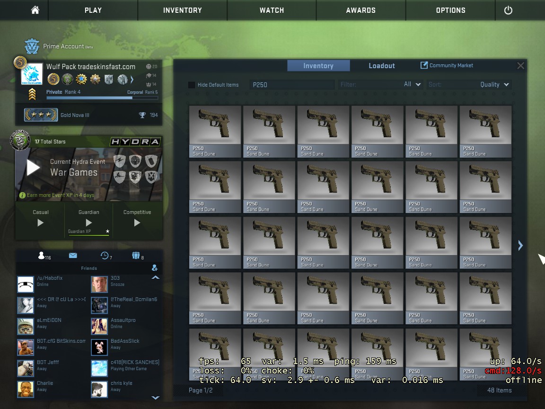Open the WATCH menu

coord(272,10)
